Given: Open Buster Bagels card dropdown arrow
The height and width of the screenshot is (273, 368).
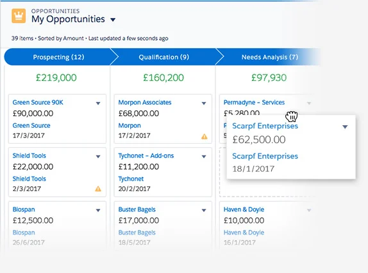Looking at the screenshot, I should pos(204,211).
